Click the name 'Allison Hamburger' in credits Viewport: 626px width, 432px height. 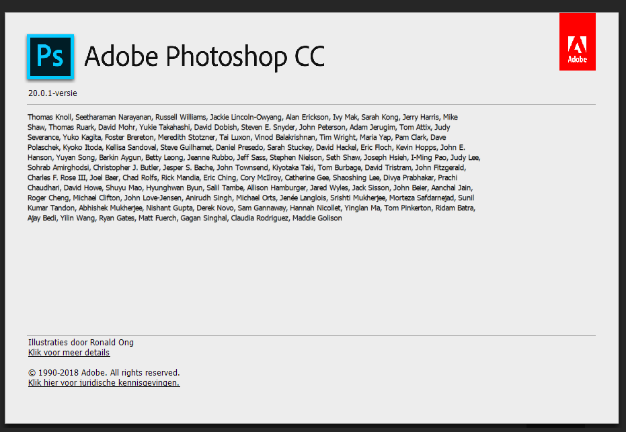tap(276, 188)
